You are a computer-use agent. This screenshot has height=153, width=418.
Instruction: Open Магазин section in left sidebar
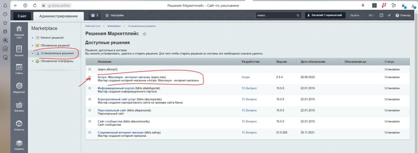[19, 107]
